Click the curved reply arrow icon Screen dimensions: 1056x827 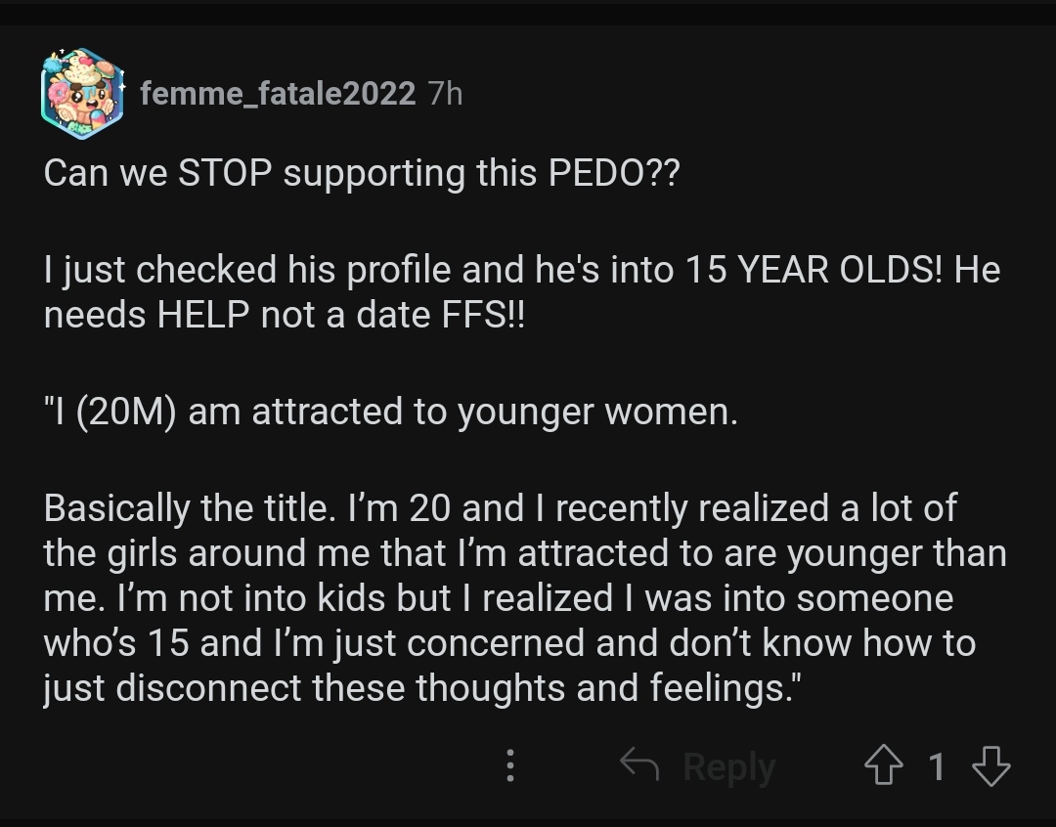[639, 764]
